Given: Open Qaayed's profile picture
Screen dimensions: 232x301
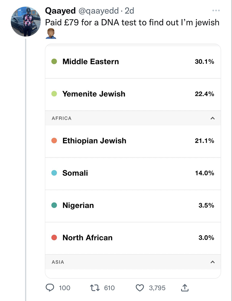Looking at the screenshot, I should [x=26, y=21].
